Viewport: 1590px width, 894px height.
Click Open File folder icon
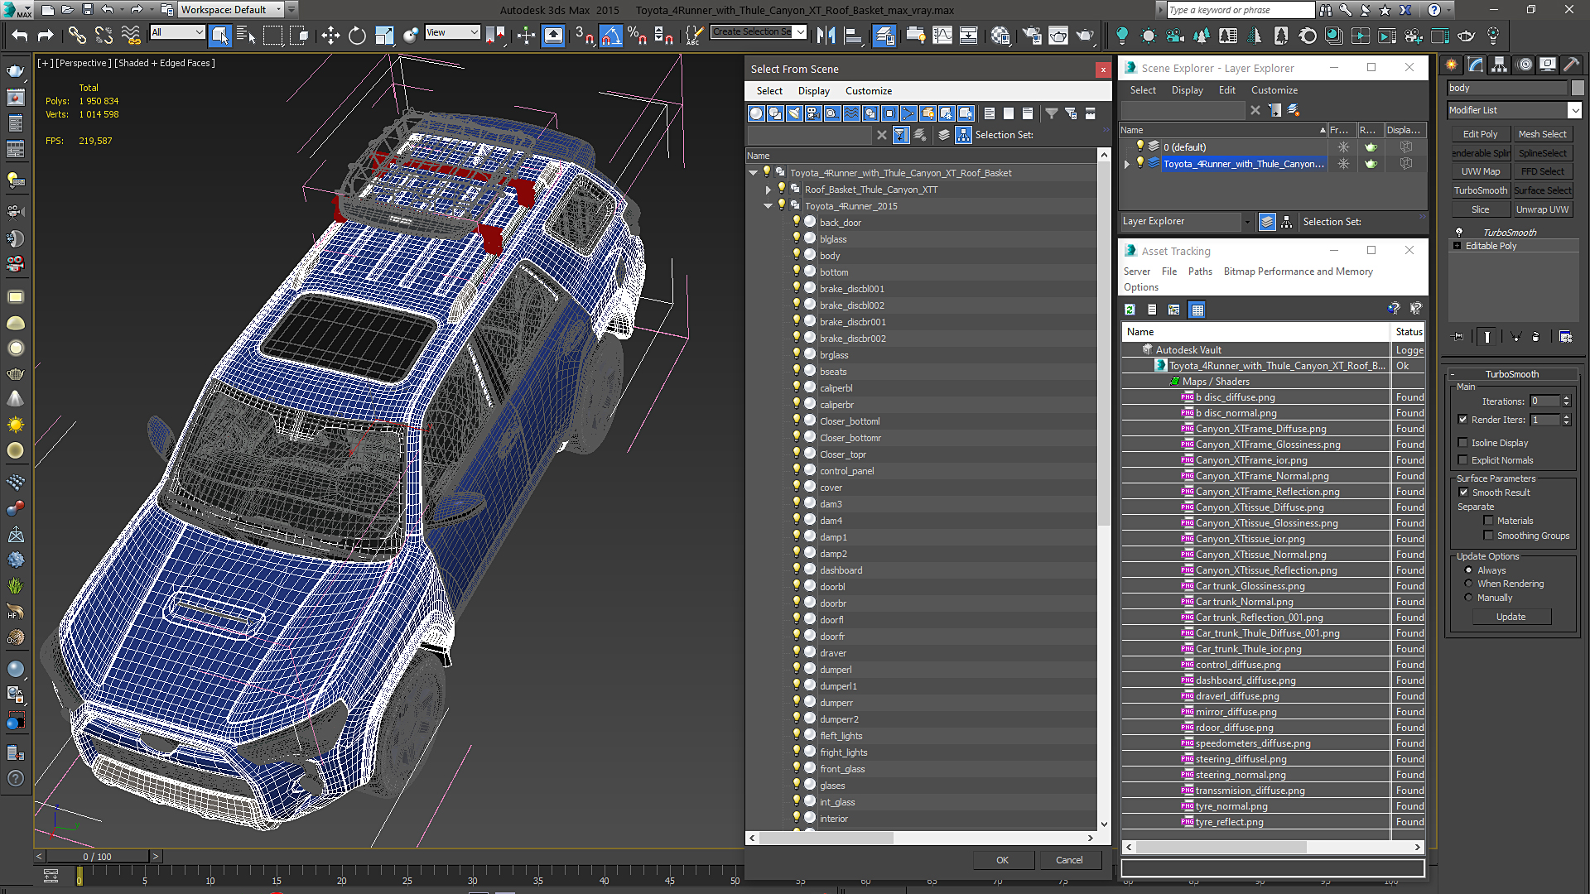[x=68, y=10]
